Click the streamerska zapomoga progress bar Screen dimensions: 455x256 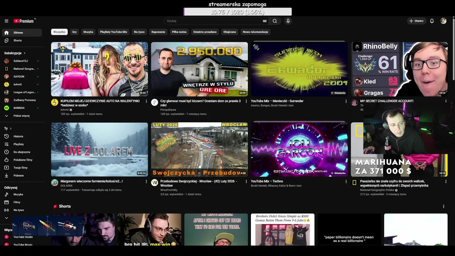[237, 12]
